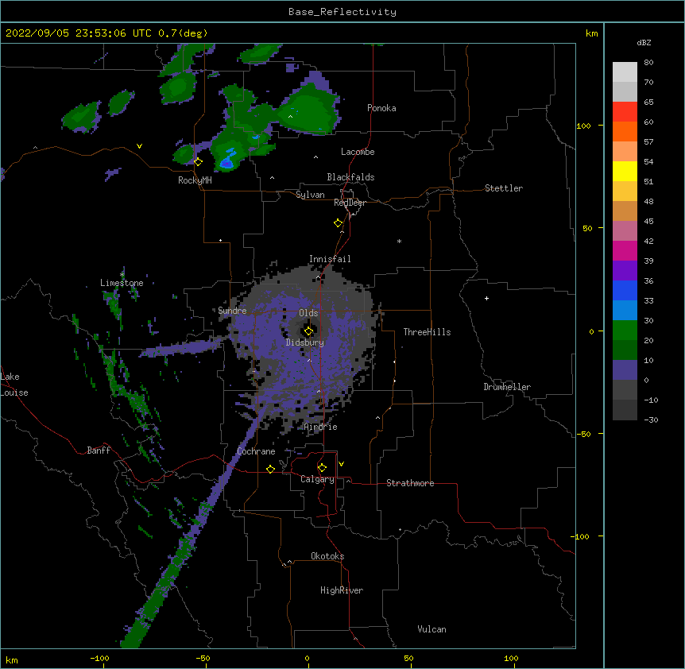Click the Stettler city label
This screenshot has width=685, height=669.
[504, 188]
